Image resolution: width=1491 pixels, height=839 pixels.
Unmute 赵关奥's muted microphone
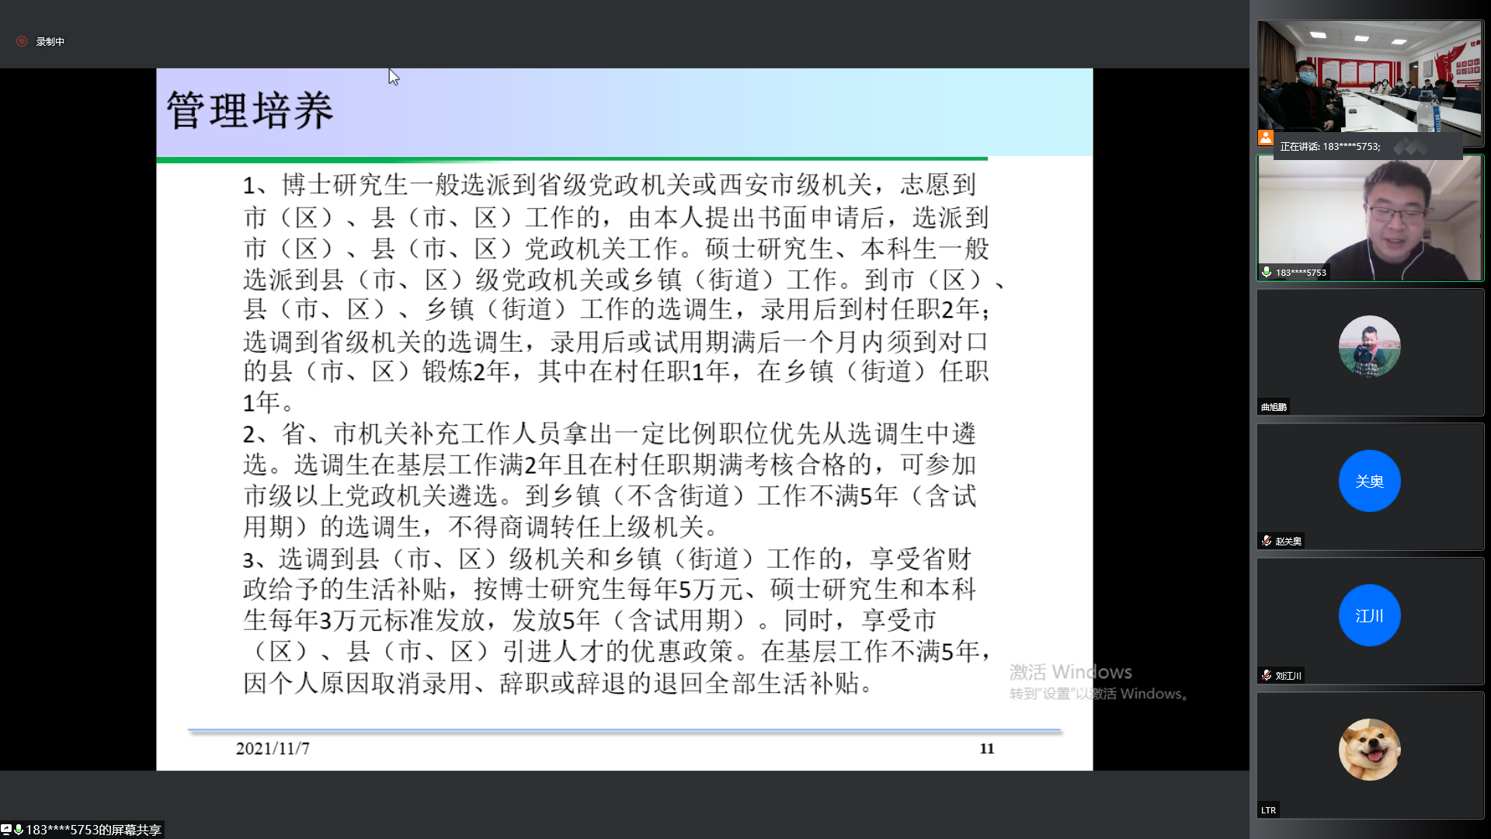[x=1266, y=541]
